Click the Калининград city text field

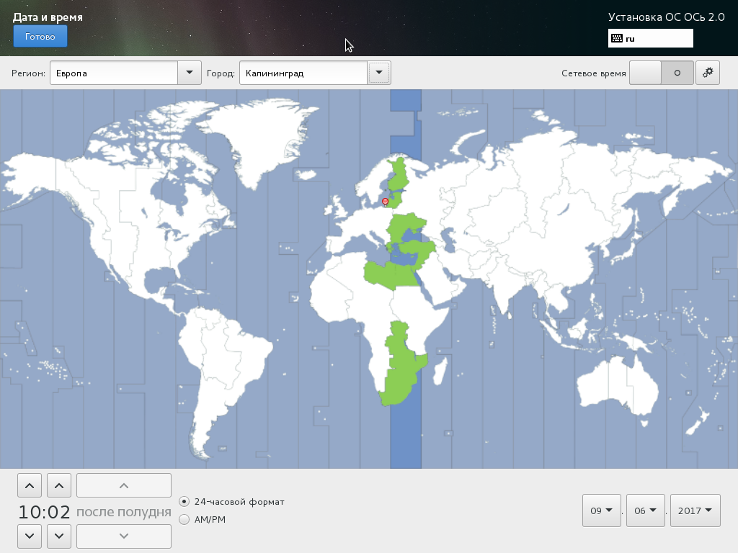point(303,73)
